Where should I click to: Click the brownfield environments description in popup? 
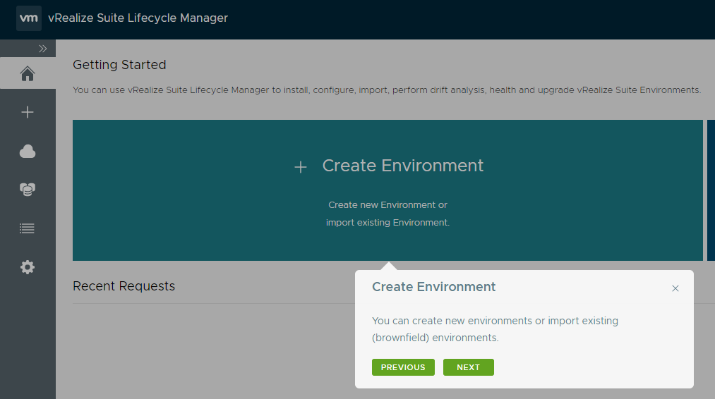pos(435,338)
